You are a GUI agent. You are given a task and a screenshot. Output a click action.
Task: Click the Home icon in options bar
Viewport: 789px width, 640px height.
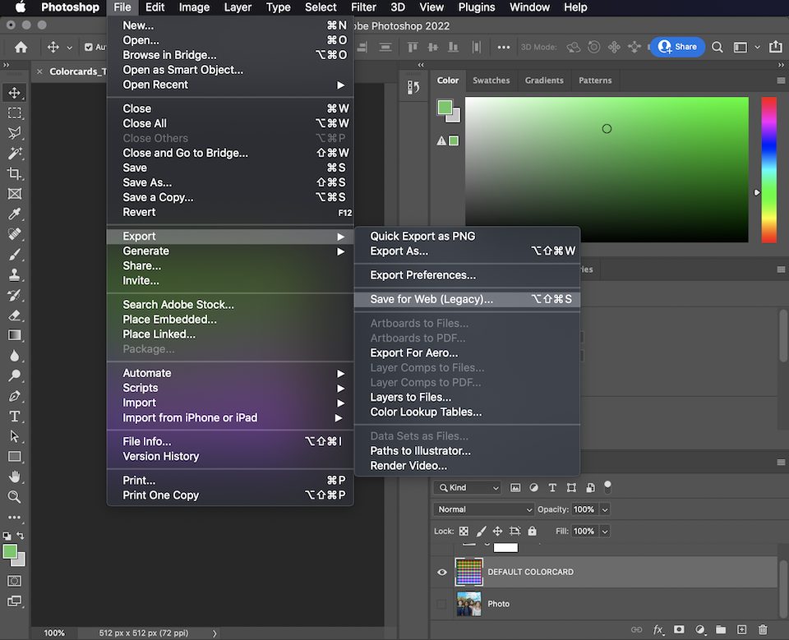21,47
